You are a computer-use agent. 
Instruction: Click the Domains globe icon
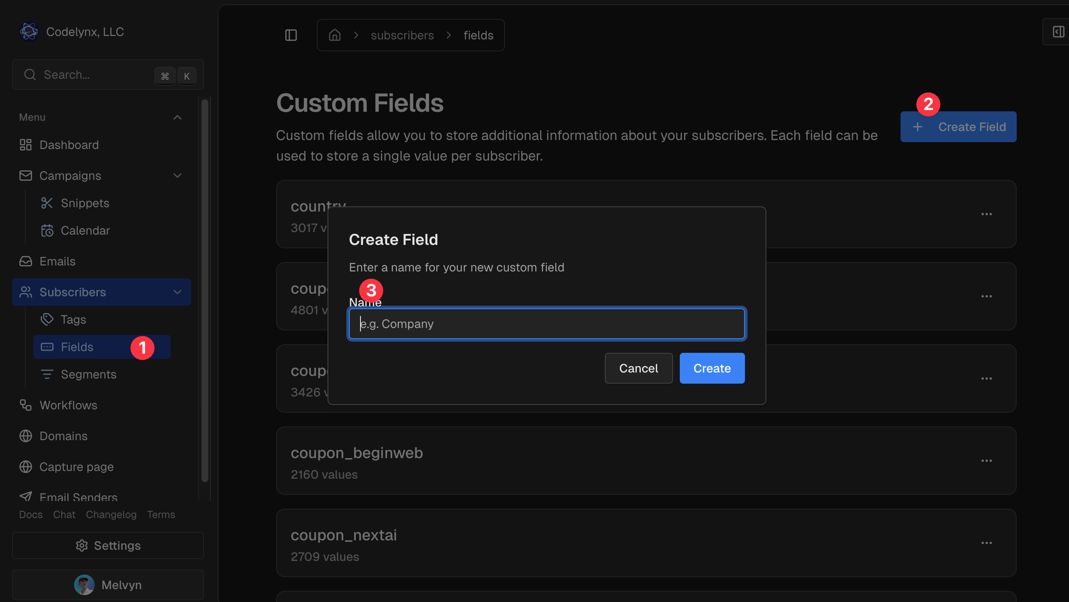[x=26, y=436]
